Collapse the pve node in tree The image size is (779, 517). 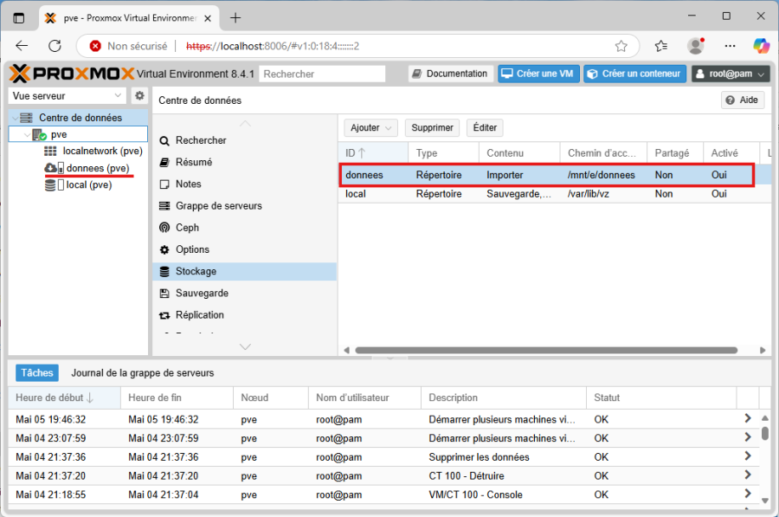click(27, 135)
